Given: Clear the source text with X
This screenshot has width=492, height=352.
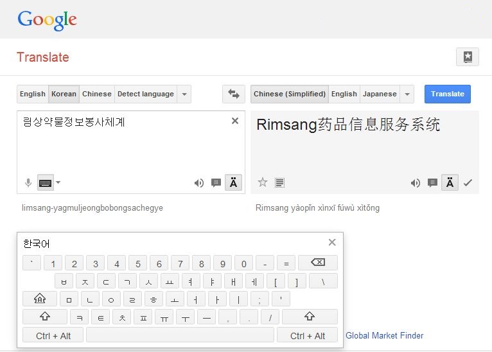Looking at the screenshot, I should pyautogui.click(x=235, y=121).
